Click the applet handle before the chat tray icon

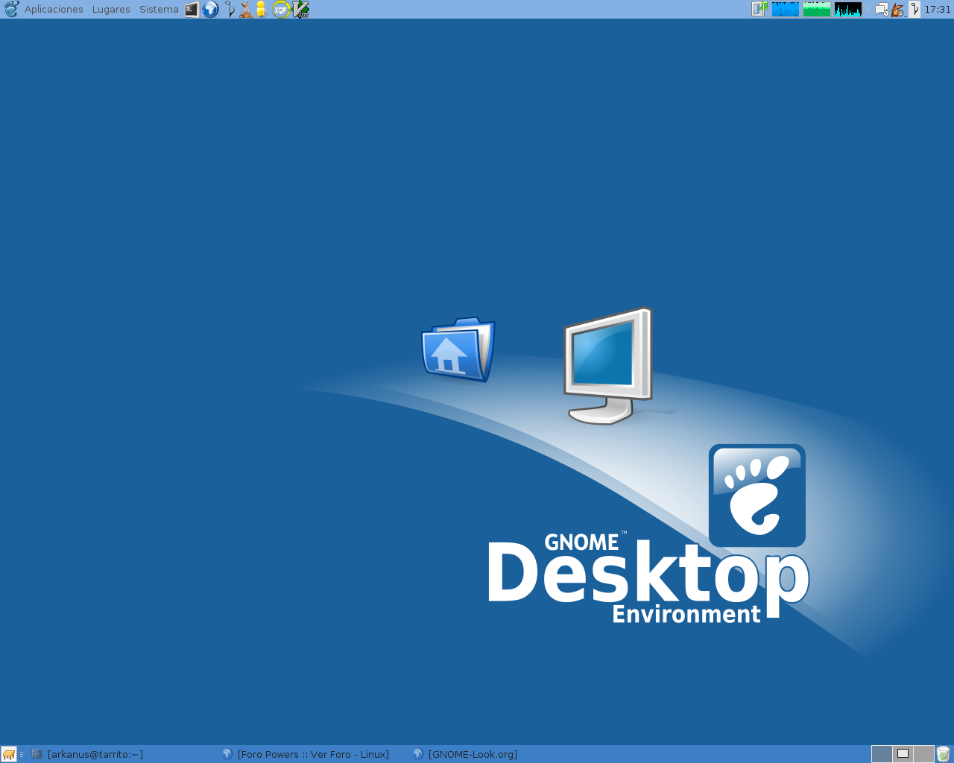click(868, 9)
